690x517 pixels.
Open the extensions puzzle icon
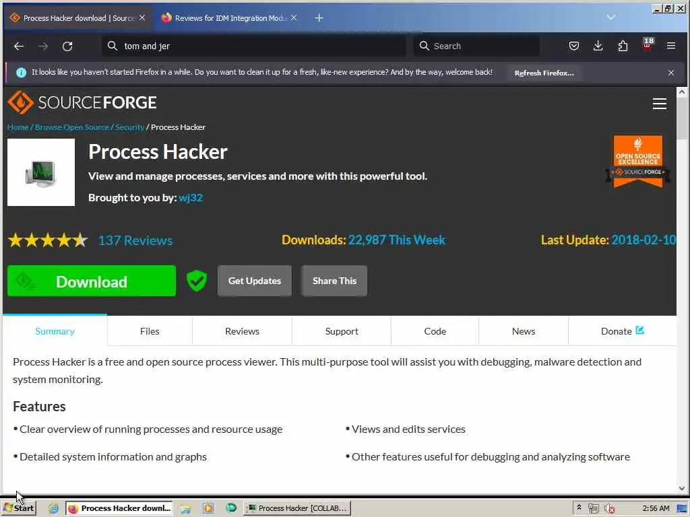623,46
